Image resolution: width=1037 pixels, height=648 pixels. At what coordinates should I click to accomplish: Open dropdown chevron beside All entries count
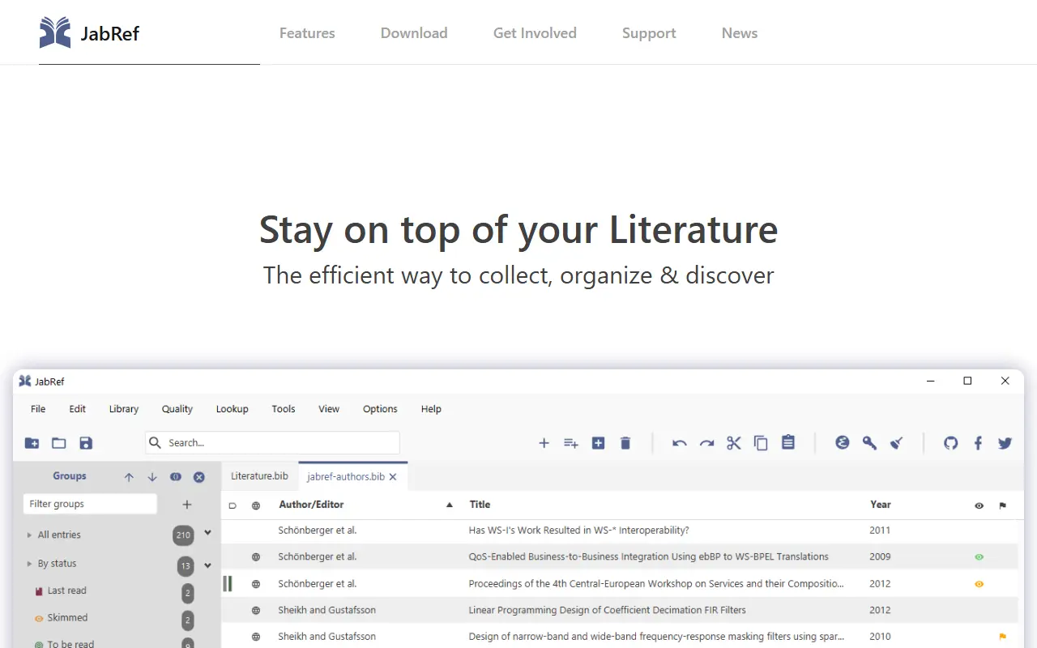pos(207,533)
